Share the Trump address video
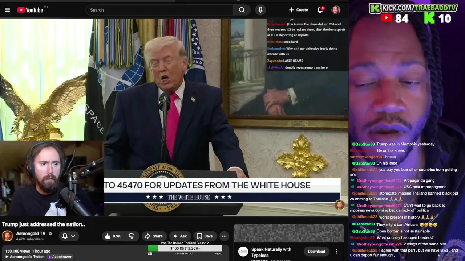This screenshot has width=465, height=261. 154,236
